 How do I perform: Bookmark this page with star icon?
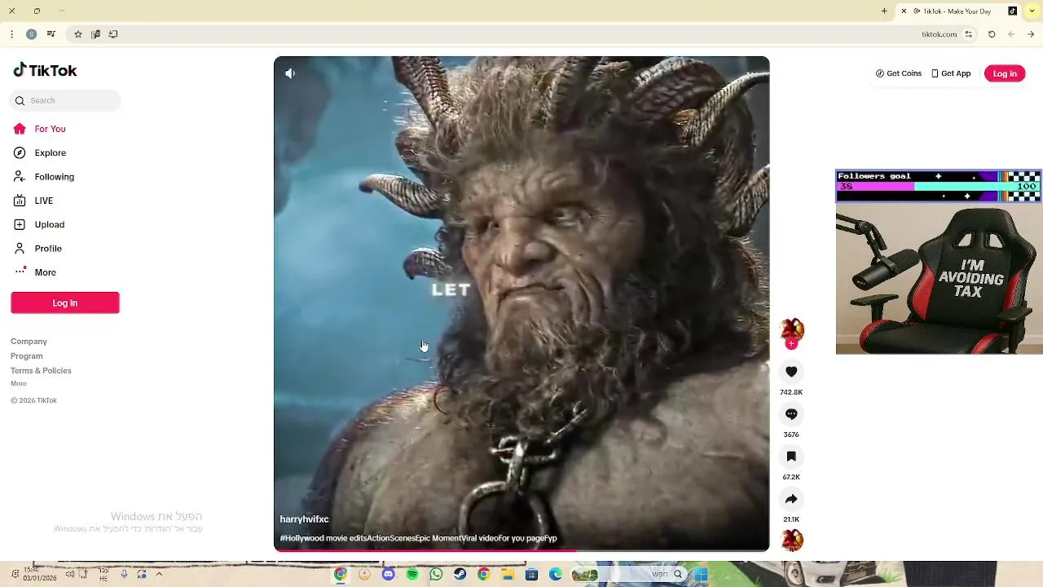click(78, 34)
